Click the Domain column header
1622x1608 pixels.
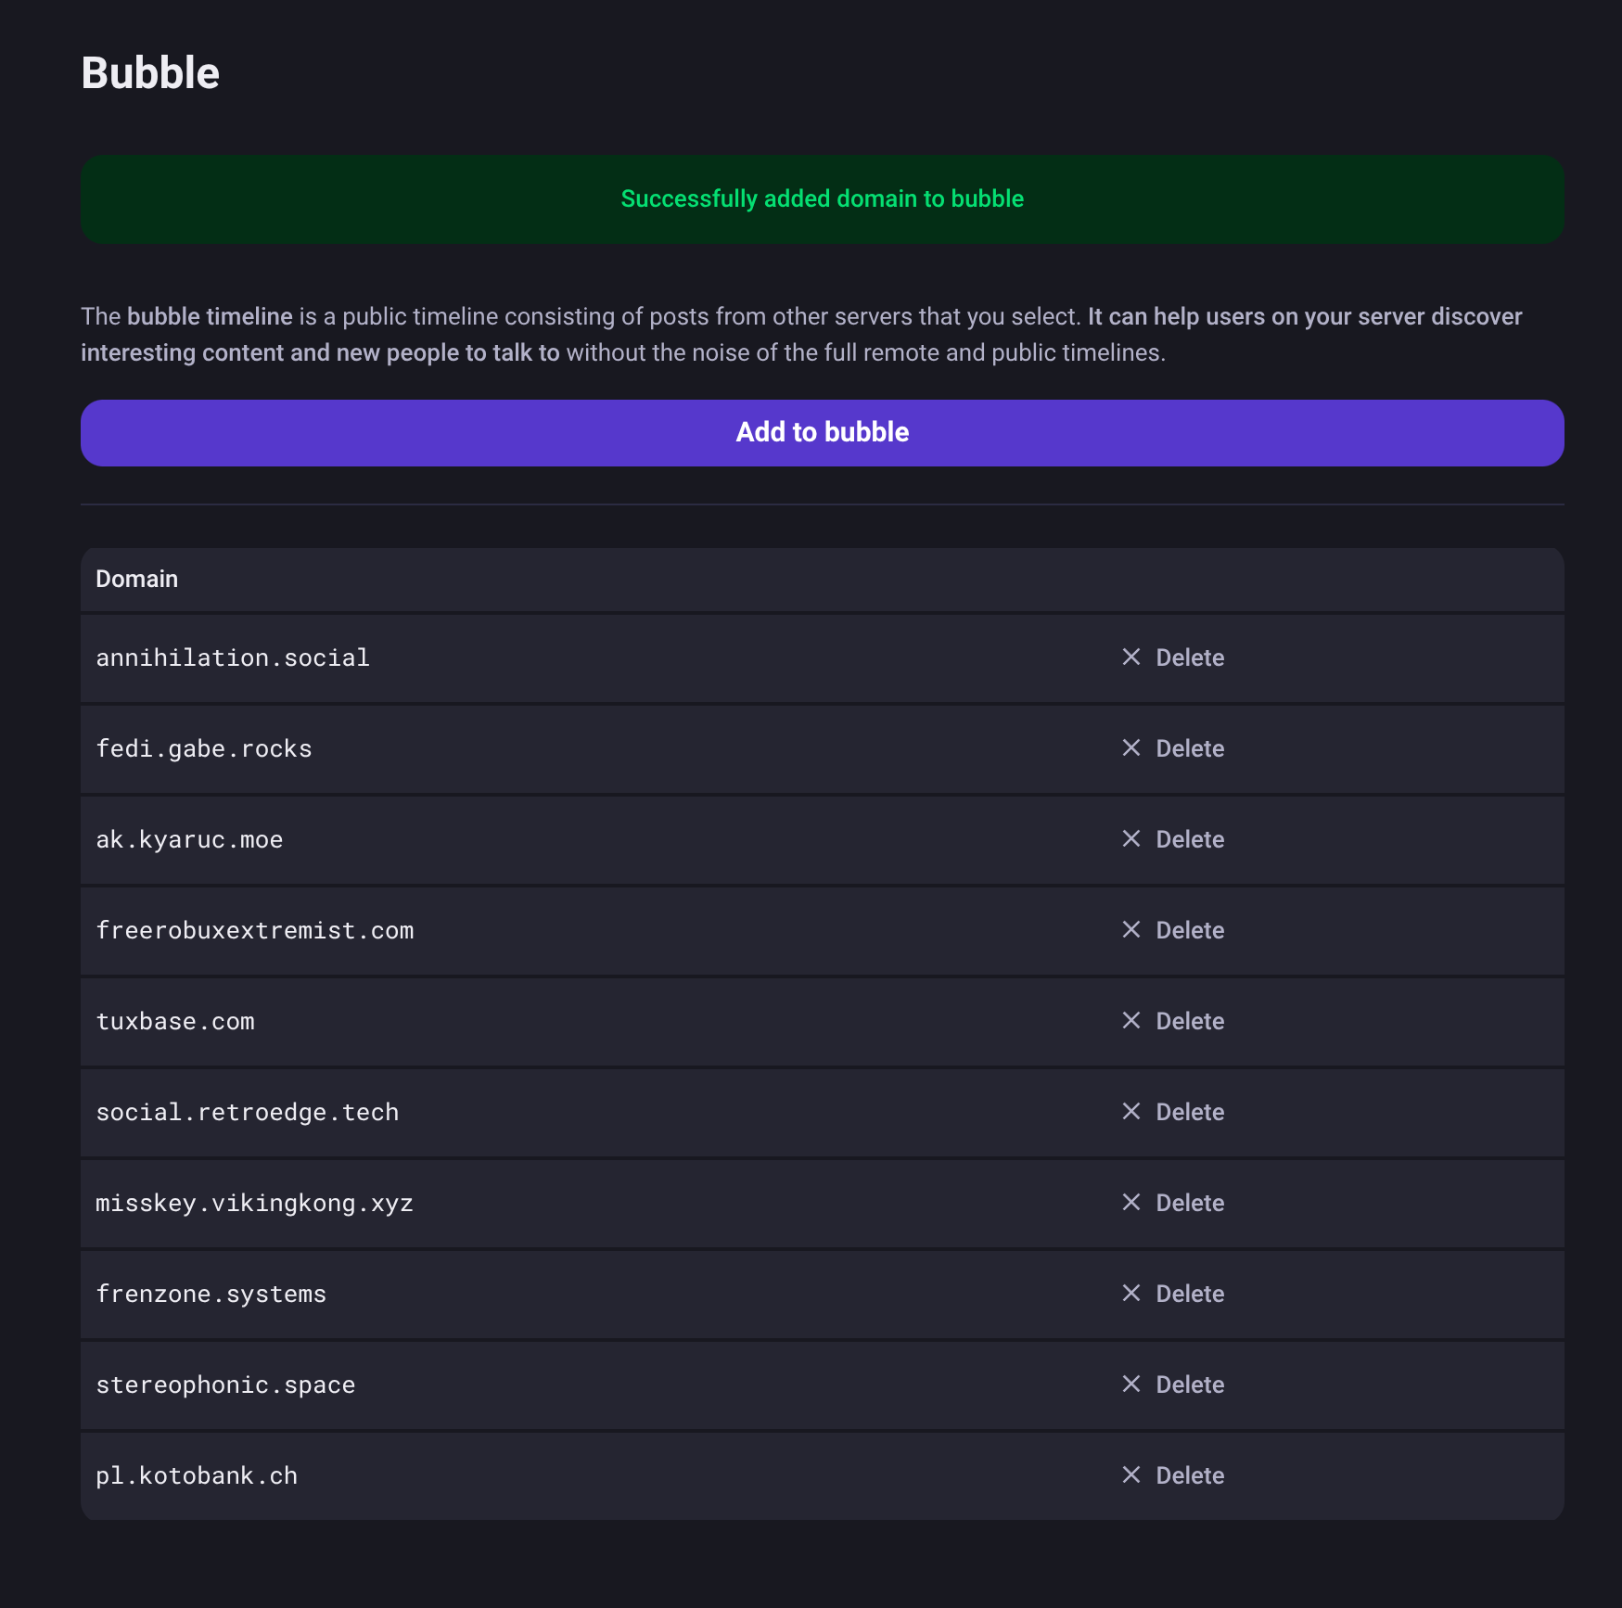tap(137, 580)
